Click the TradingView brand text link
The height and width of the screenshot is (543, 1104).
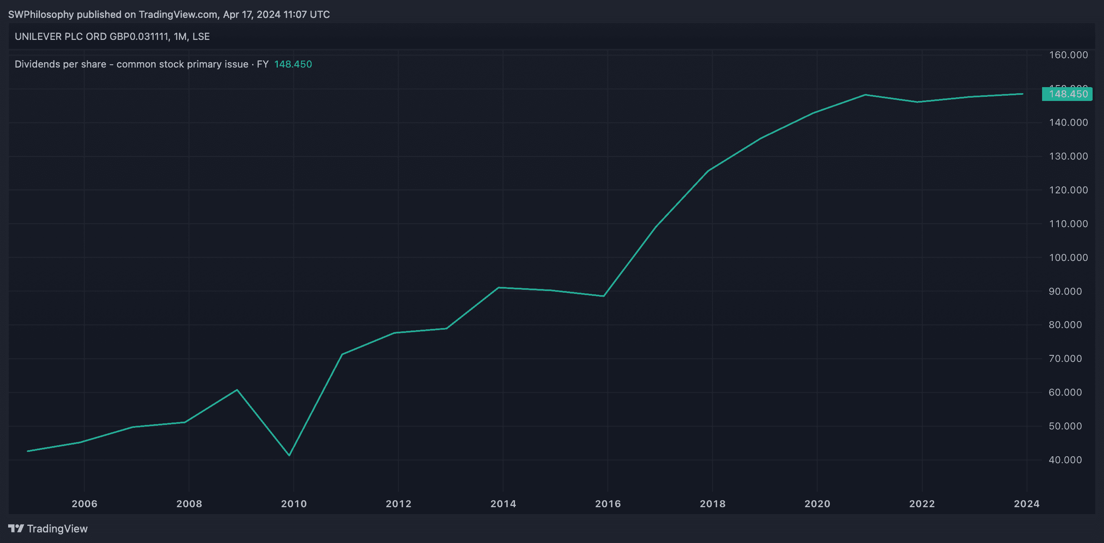[x=57, y=529]
